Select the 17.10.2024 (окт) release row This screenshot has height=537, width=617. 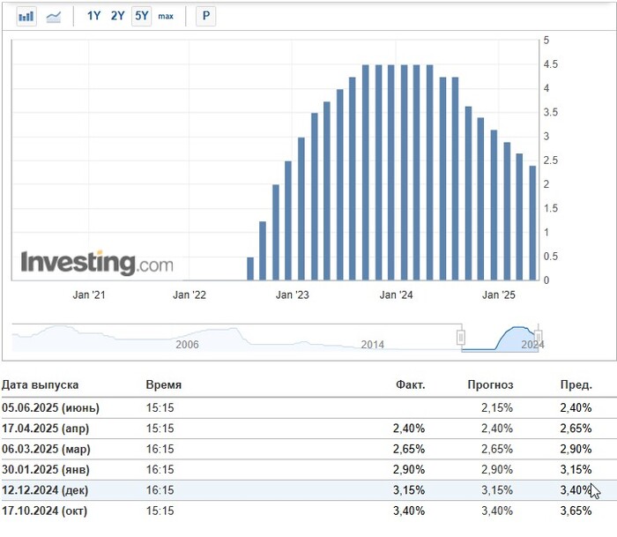308,511
